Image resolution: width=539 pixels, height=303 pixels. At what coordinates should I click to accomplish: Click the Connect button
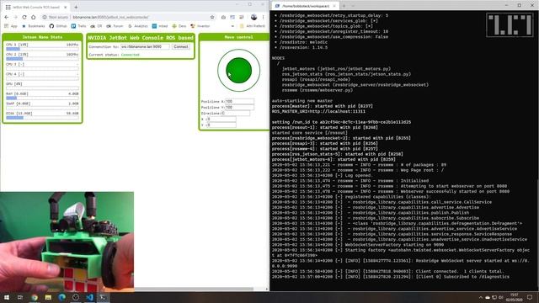[181, 47]
